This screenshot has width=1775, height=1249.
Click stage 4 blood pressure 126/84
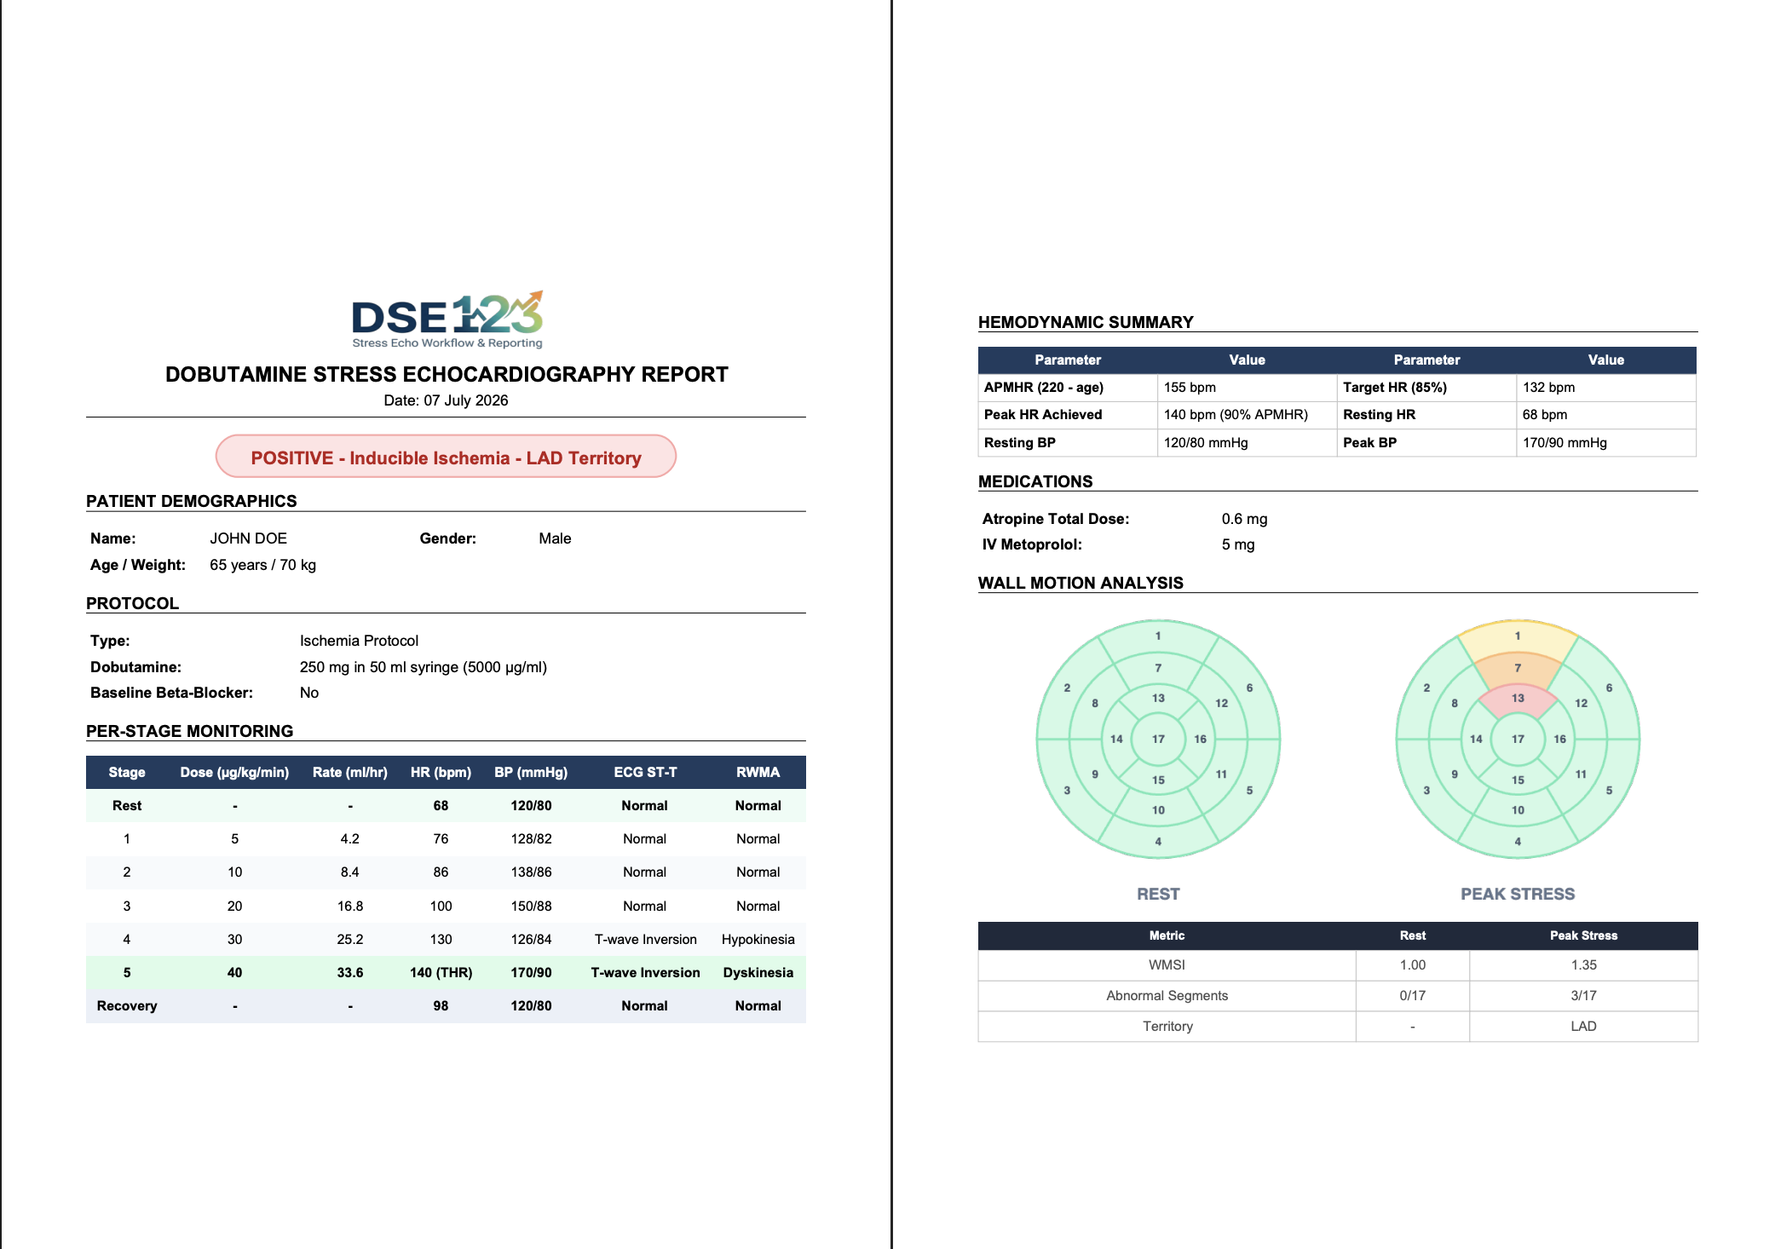point(531,939)
